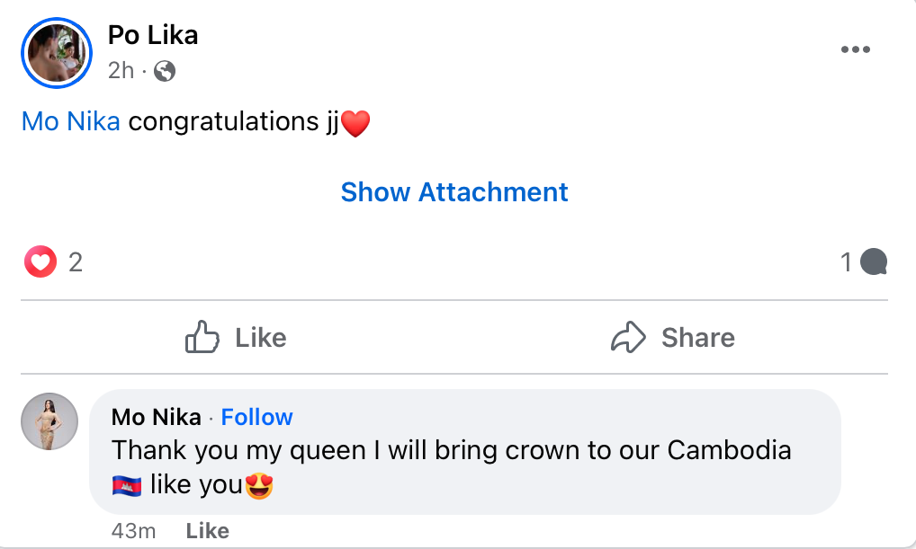The height and width of the screenshot is (549, 916).
Task: Click the thumbs-up Like icon
Action: click(202, 338)
